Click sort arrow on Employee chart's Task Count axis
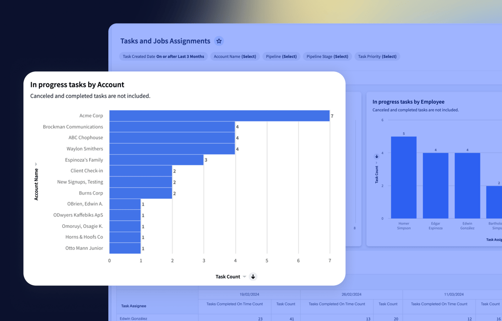 (376, 156)
